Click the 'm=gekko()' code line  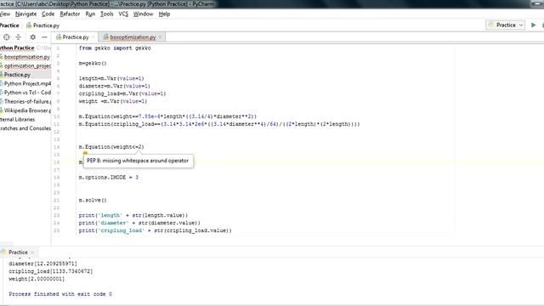click(93, 63)
